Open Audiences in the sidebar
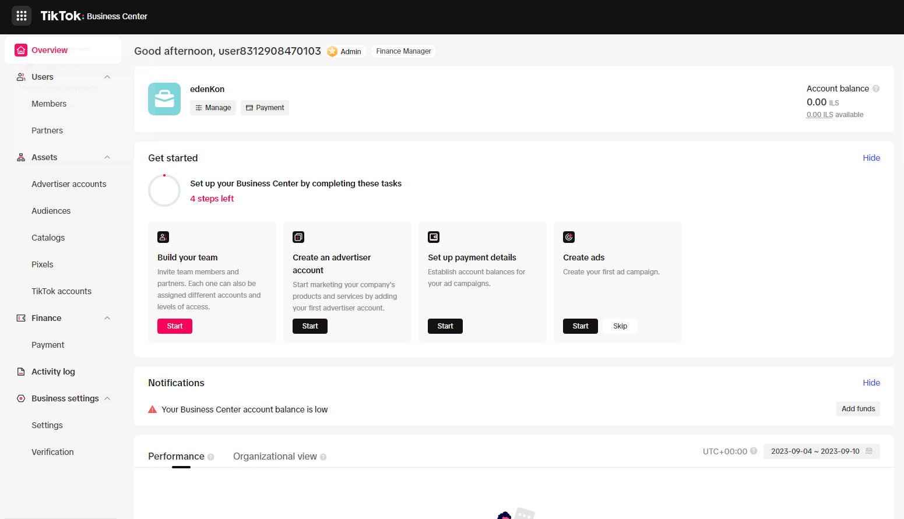The height and width of the screenshot is (519, 904). point(51,211)
